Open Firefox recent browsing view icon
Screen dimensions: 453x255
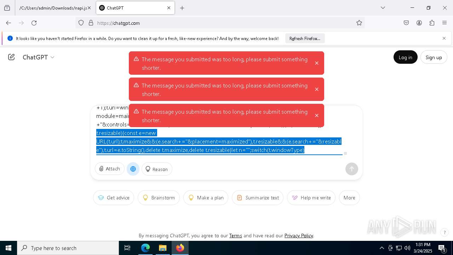tap(7, 8)
